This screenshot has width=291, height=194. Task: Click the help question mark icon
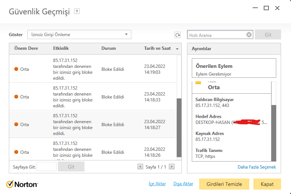(77, 11)
